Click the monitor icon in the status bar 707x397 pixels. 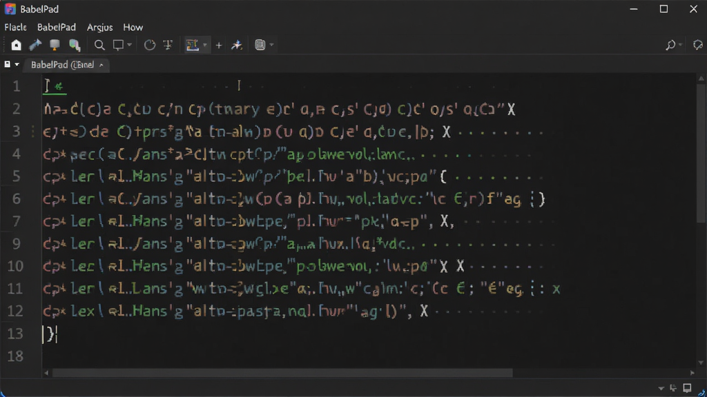pos(687,388)
